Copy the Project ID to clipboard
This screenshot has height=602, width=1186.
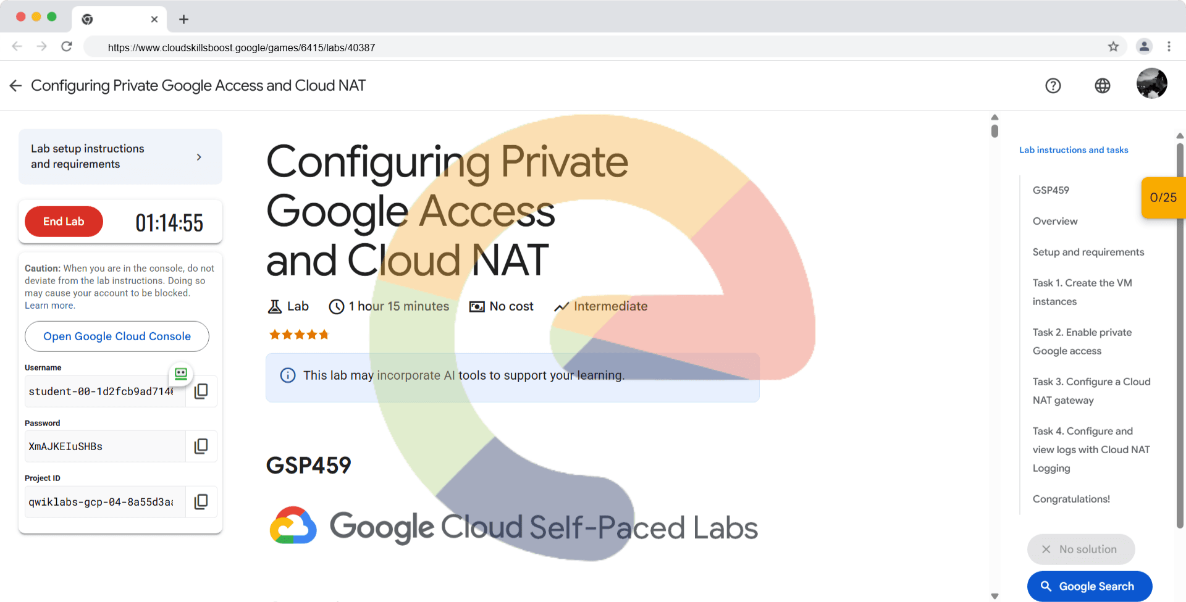click(201, 501)
